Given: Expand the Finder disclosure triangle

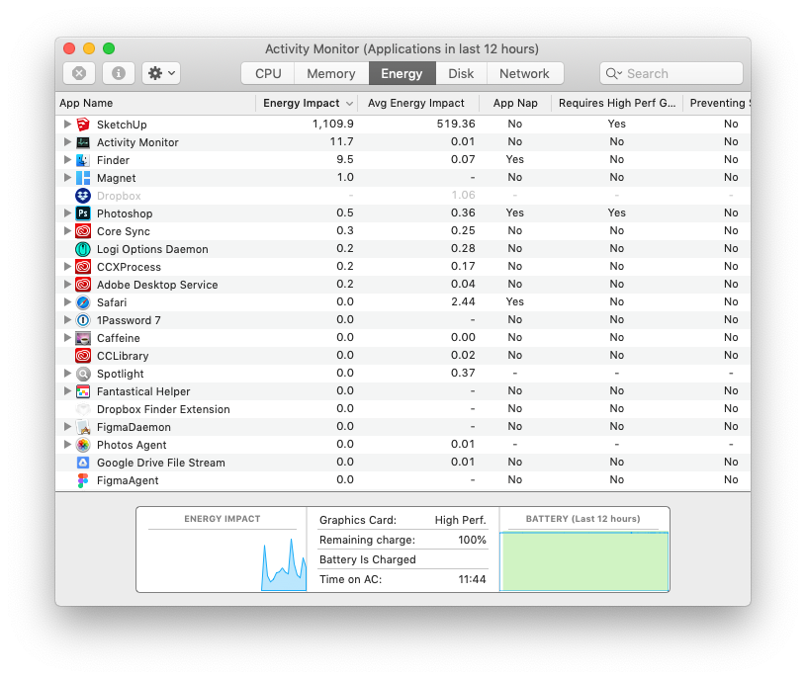Looking at the screenshot, I should (67, 160).
